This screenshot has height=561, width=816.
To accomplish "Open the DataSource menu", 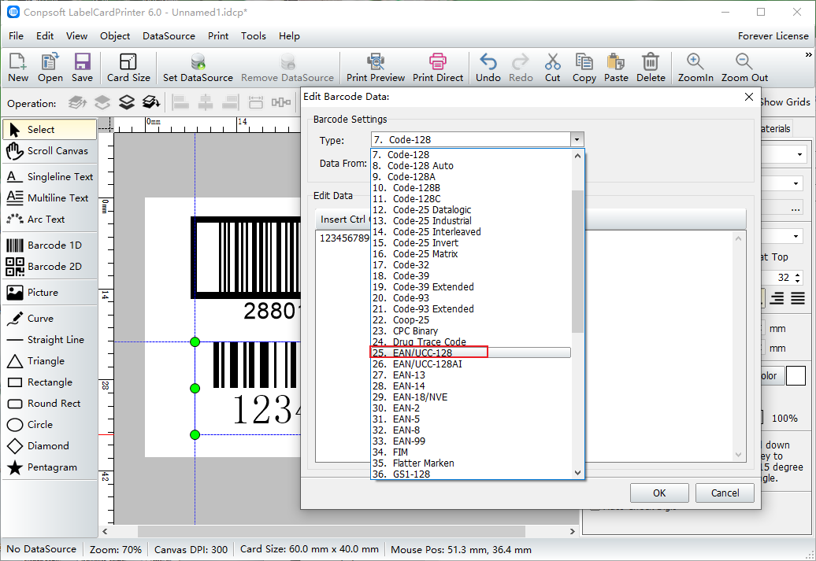I will tap(169, 36).
